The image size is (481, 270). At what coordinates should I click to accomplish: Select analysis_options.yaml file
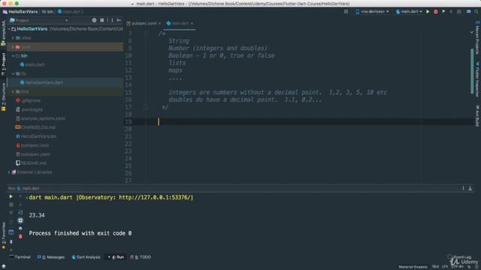[41, 118]
